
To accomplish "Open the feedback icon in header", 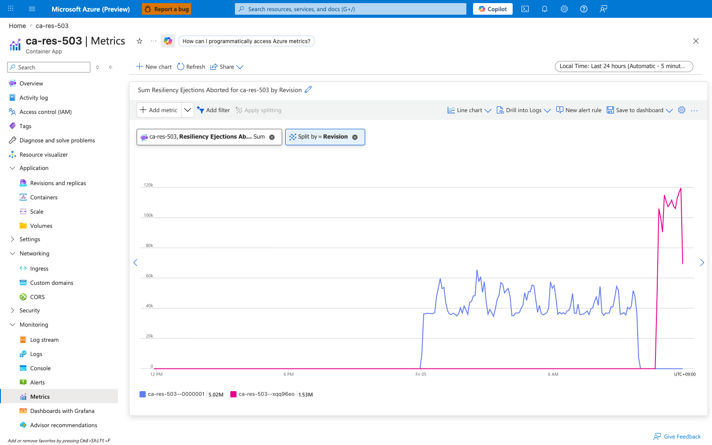I will tap(603, 9).
